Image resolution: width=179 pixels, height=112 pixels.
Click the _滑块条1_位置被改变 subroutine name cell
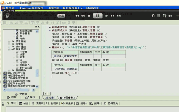(65, 56)
